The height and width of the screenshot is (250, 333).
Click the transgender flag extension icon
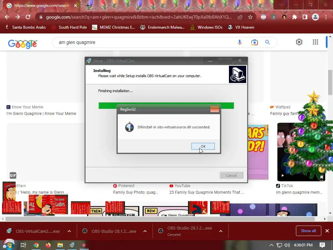(263, 17)
